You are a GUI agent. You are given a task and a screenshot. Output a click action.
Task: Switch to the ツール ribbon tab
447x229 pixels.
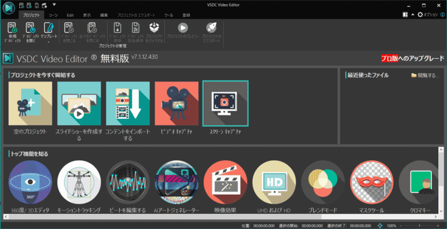coord(168,15)
